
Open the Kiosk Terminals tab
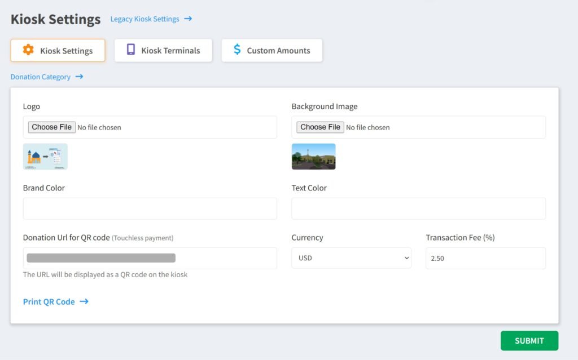point(163,50)
